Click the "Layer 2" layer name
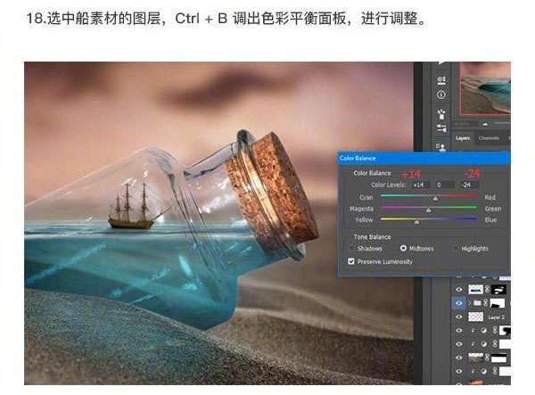Screen dimensions: 535x395 pos(496,317)
